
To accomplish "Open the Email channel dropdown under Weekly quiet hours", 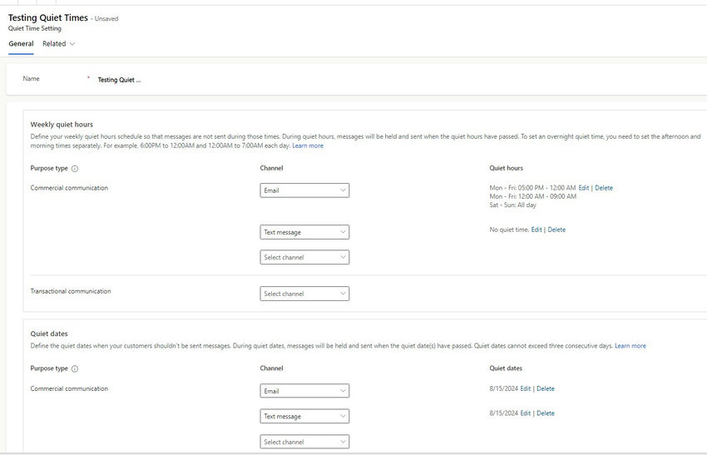I will [x=304, y=190].
